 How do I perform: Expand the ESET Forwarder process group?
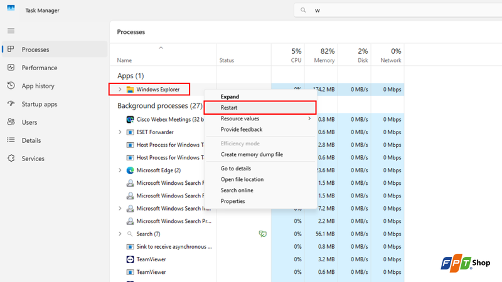coord(120,132)
